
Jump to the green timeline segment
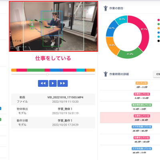click(x=36, y=70)
